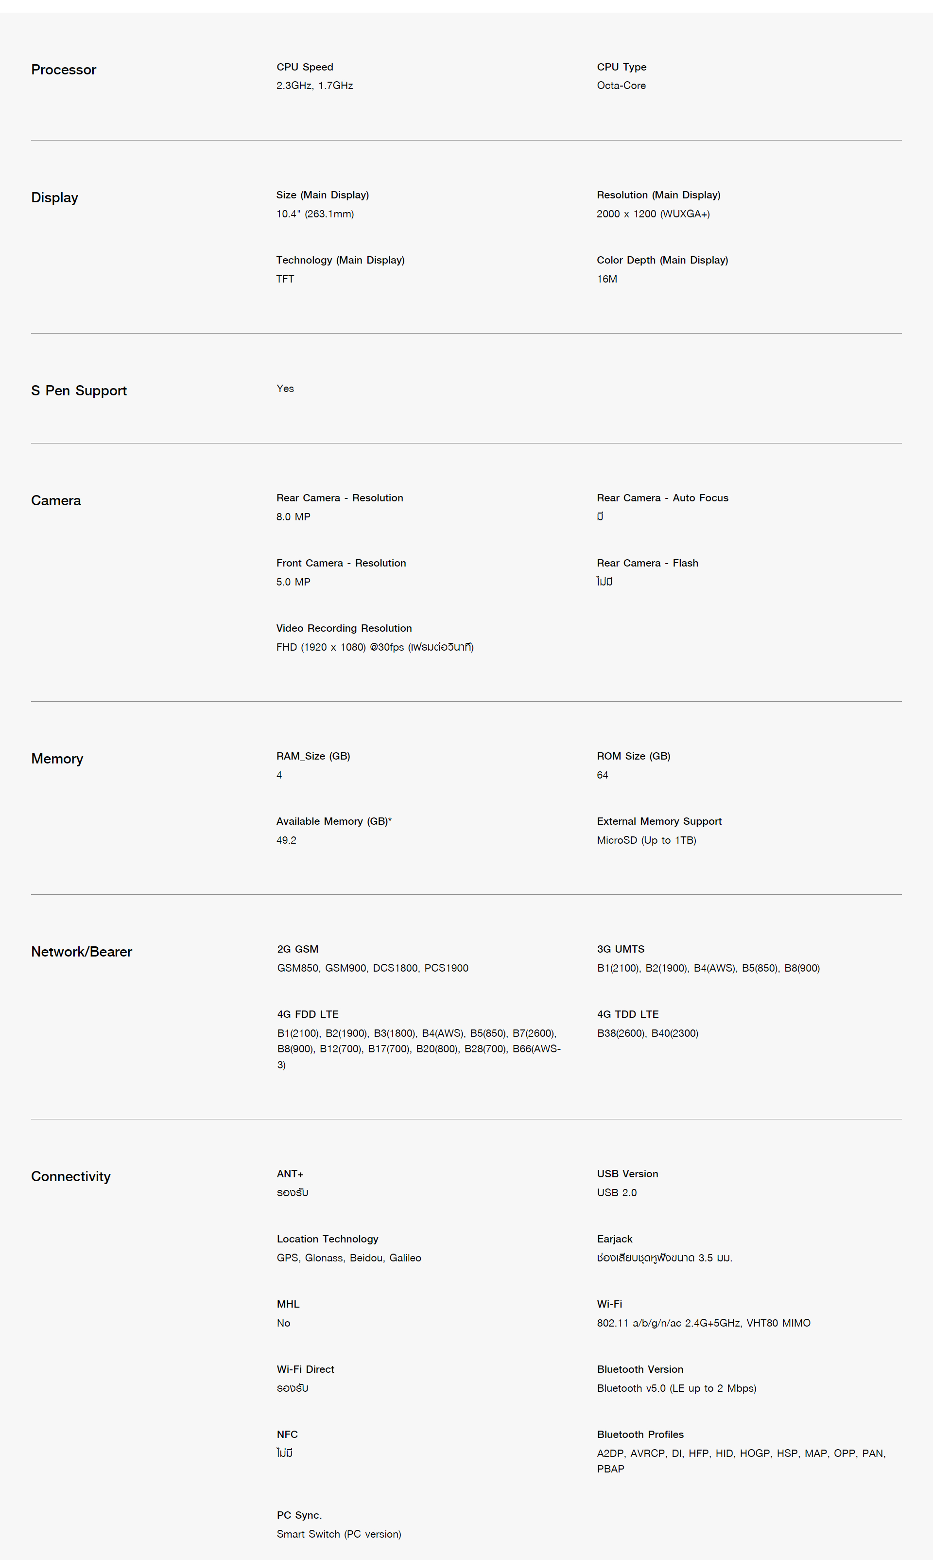Click the Memory section heading
Viewport: 933px width, 1560px height.
click(x=57, y=759)
